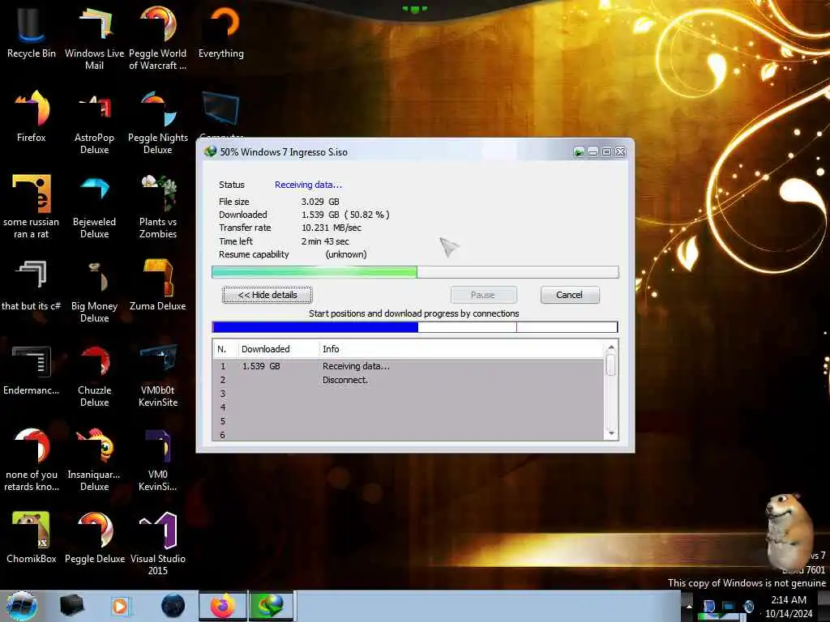Click the 2 min 43 sec time left
The width and height of the screenshot is (830, 622).
[x=325, y=241]
